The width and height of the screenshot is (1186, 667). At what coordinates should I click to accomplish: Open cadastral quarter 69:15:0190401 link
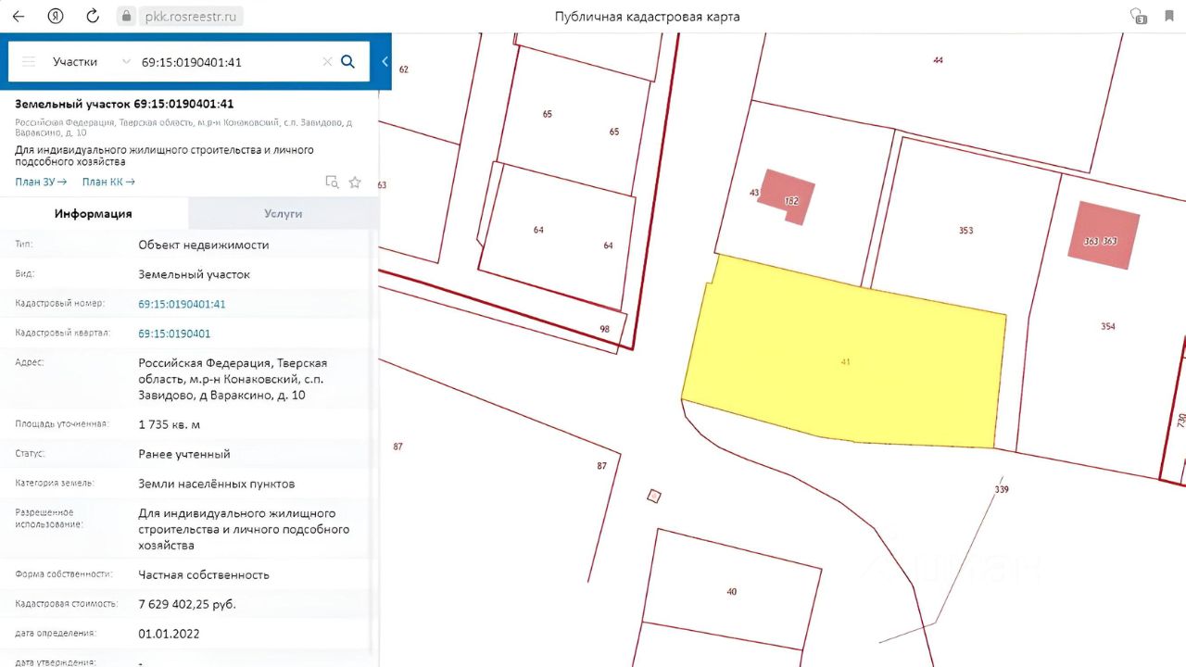point(174,333)
